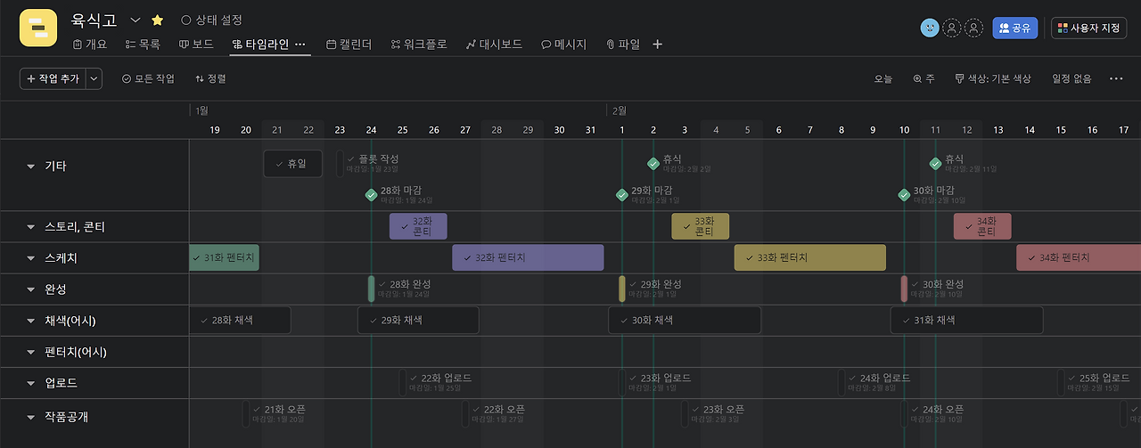Open the 대시보드 tab

tap(494, 44)
